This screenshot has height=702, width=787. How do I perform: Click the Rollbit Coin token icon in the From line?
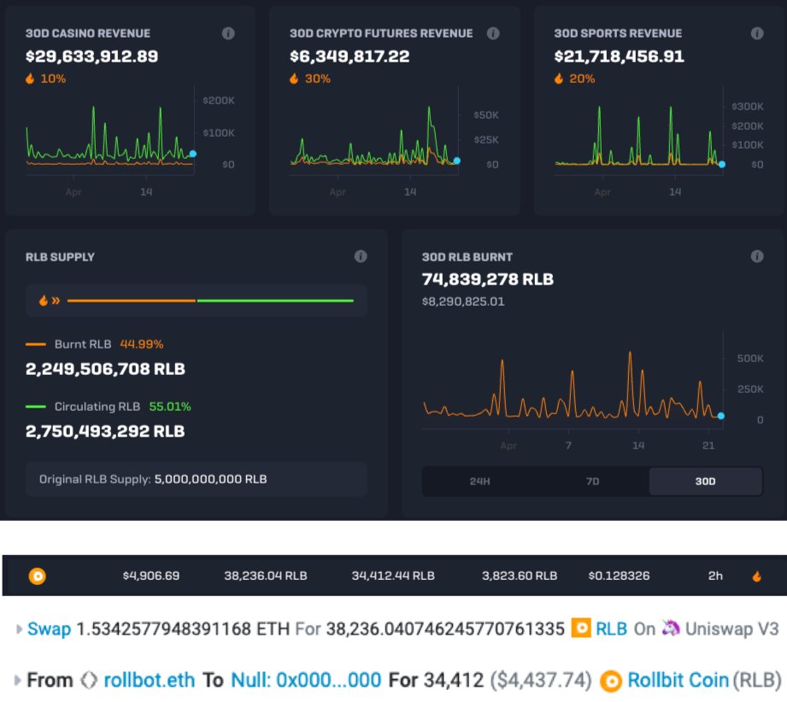[611, 681]
